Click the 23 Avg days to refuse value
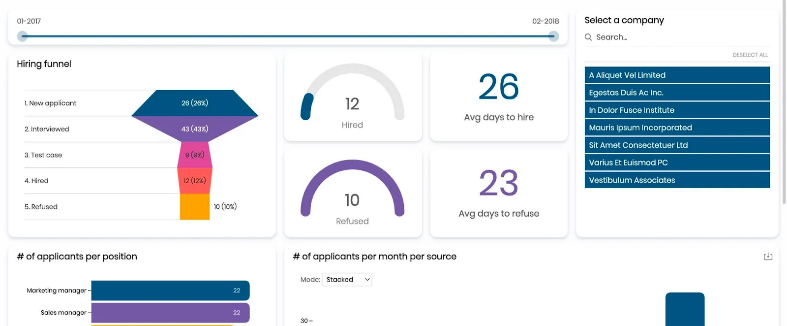This screenshot has width=787, height=326. click(x=499, y=183)
